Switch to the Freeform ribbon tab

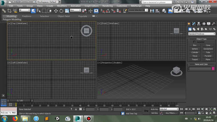[27, 16]
